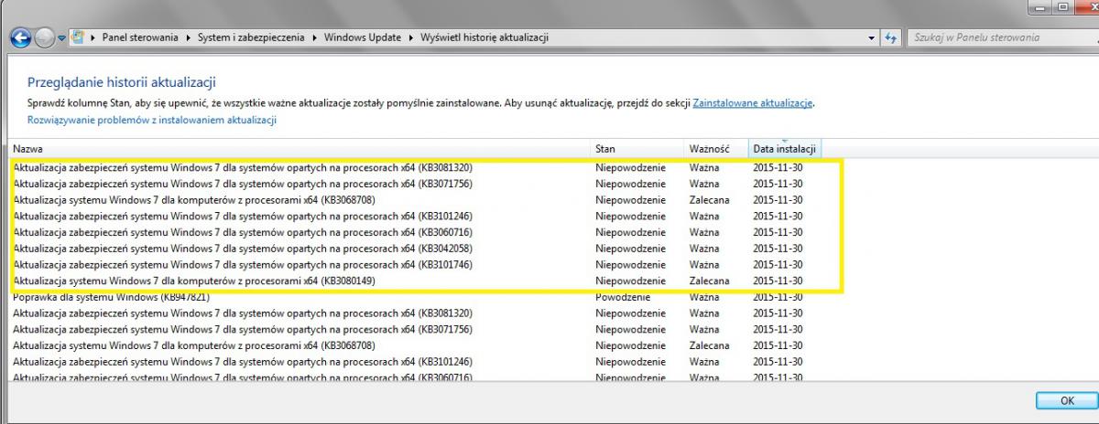Sort by the Data instalacji column header
1099x424 pixels.
(783, 148)
